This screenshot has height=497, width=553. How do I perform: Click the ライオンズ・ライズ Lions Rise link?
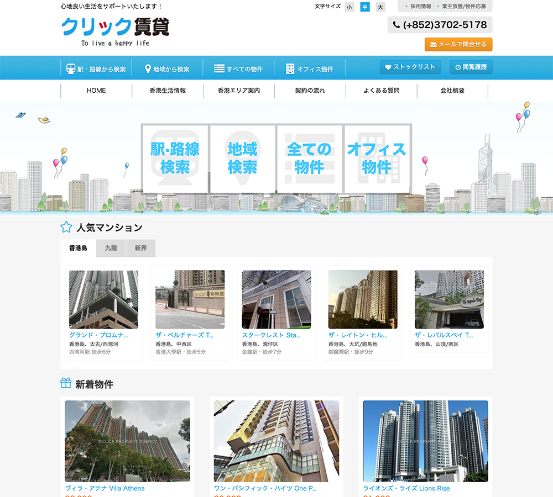406,488
